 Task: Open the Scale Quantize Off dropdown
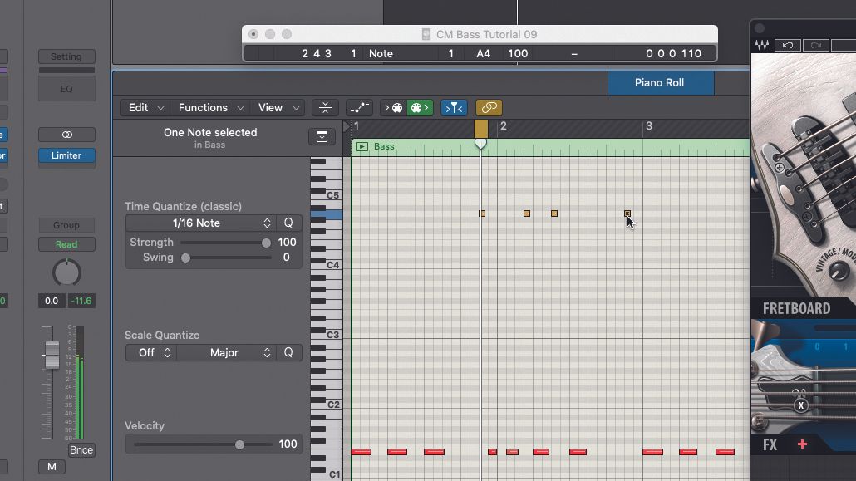150,352
